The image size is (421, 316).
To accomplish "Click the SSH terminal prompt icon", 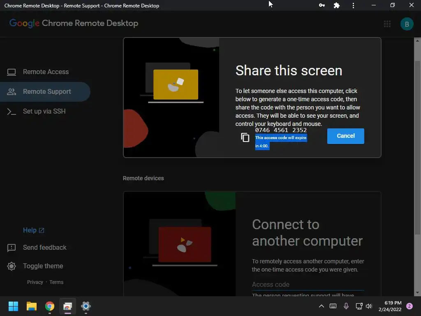I will click(x=11, y=112).
